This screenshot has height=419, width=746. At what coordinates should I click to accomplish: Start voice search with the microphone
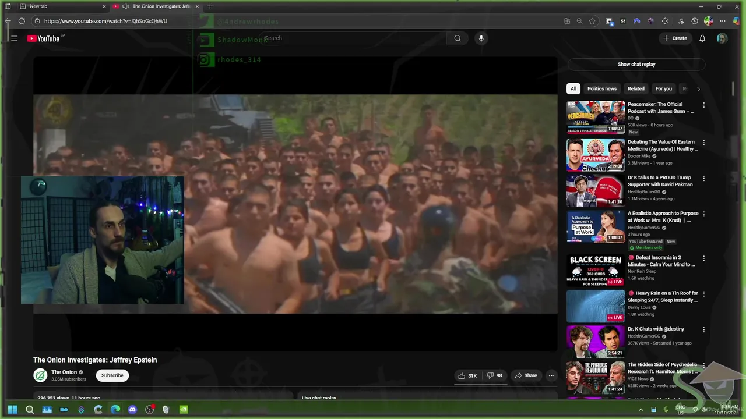(481, 38)
